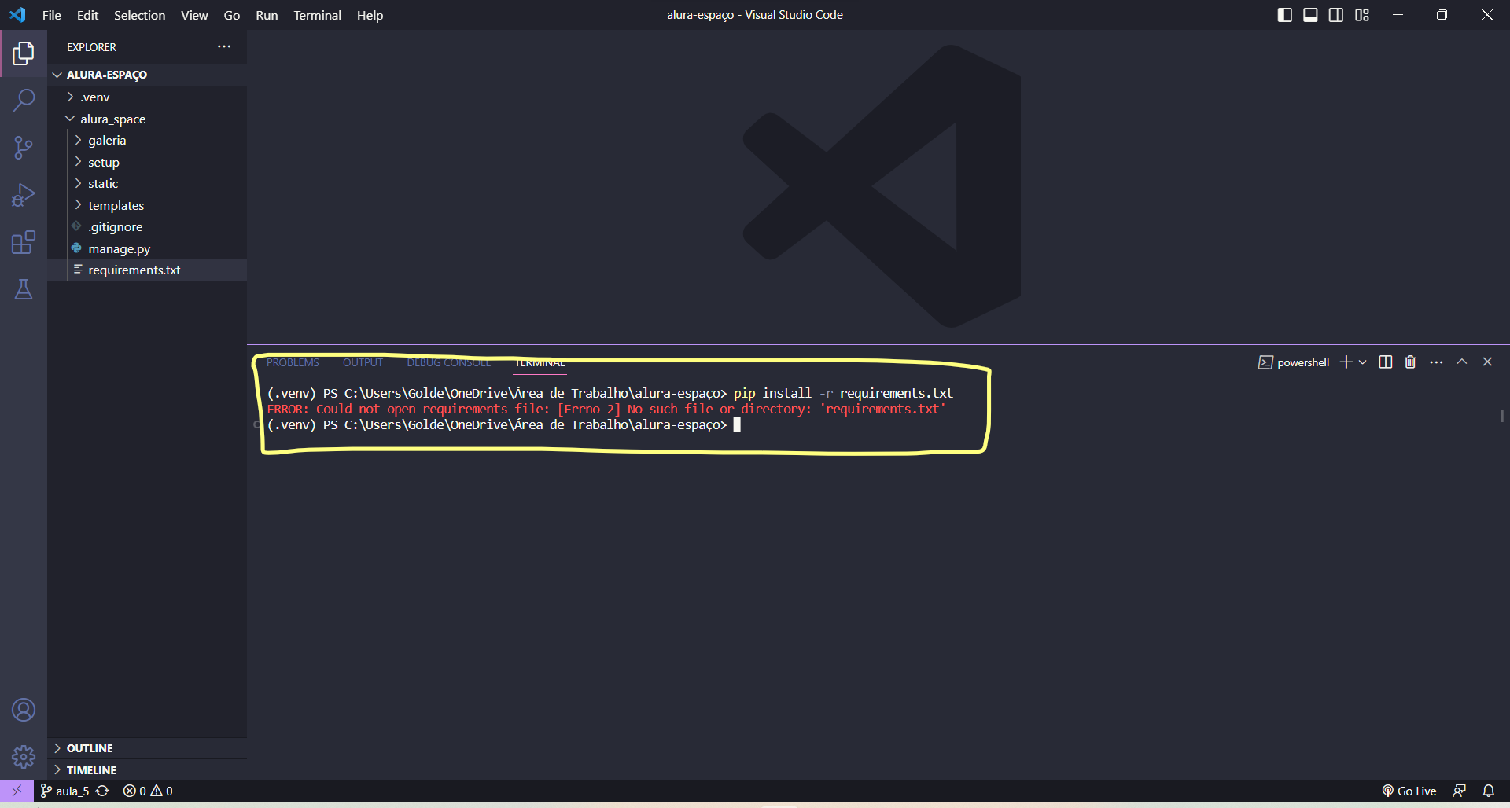Click the aula_5 branch indicator

(x=64, y=791)
